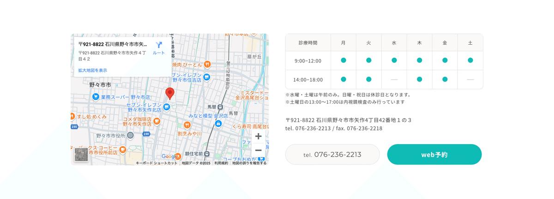Open 利用規約 terms link
This screenshot has height=199, width=554.
[221, 163]
